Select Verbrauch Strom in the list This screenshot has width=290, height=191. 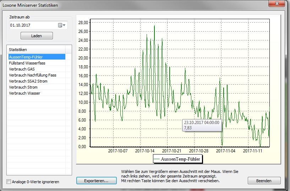[x=23, y=87]
